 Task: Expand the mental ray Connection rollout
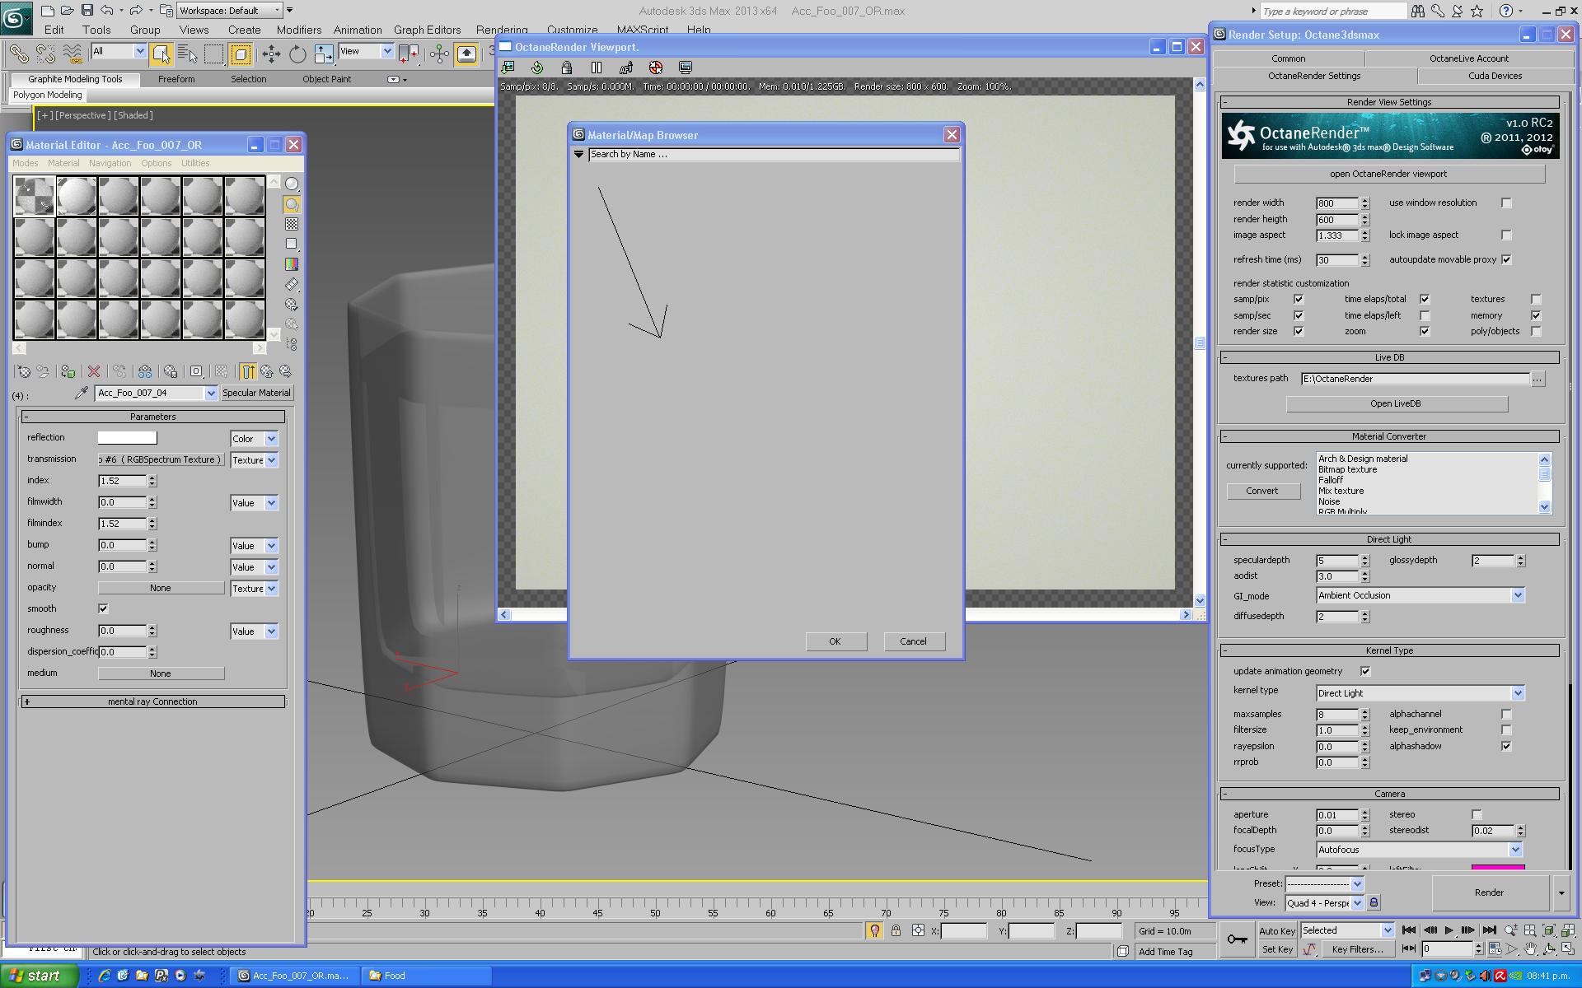tap(152, 702)
